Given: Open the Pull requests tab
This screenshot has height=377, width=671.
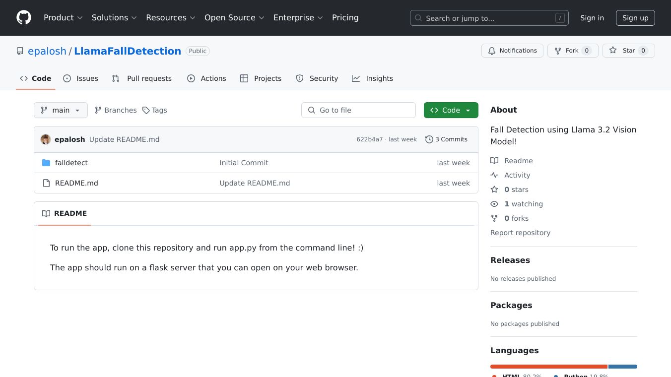Looking at the screenshot, I should point(142,78).
